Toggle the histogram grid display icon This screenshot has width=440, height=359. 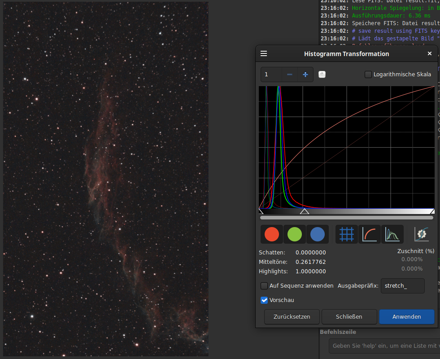point(347,234)
